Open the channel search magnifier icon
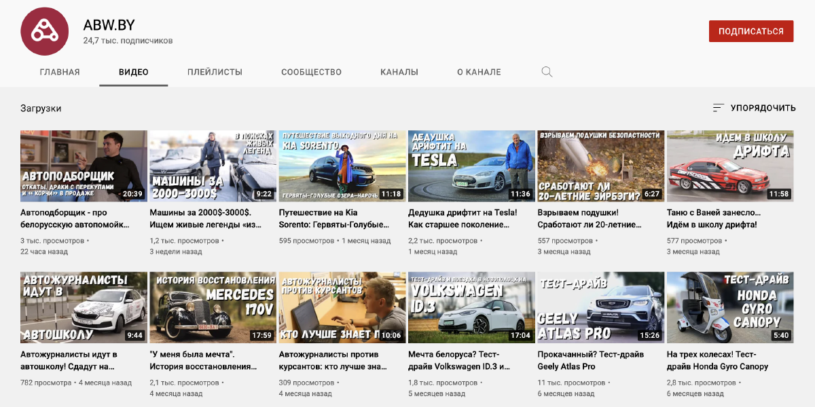 click(547, 72)
